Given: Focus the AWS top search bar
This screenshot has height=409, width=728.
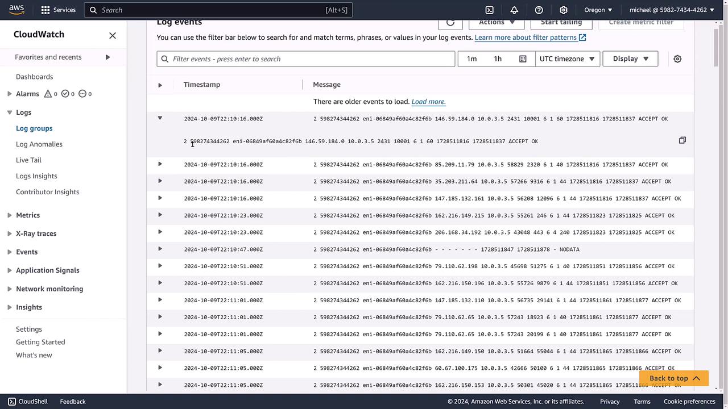Looking at the screenshot, I should coord(218,10).
